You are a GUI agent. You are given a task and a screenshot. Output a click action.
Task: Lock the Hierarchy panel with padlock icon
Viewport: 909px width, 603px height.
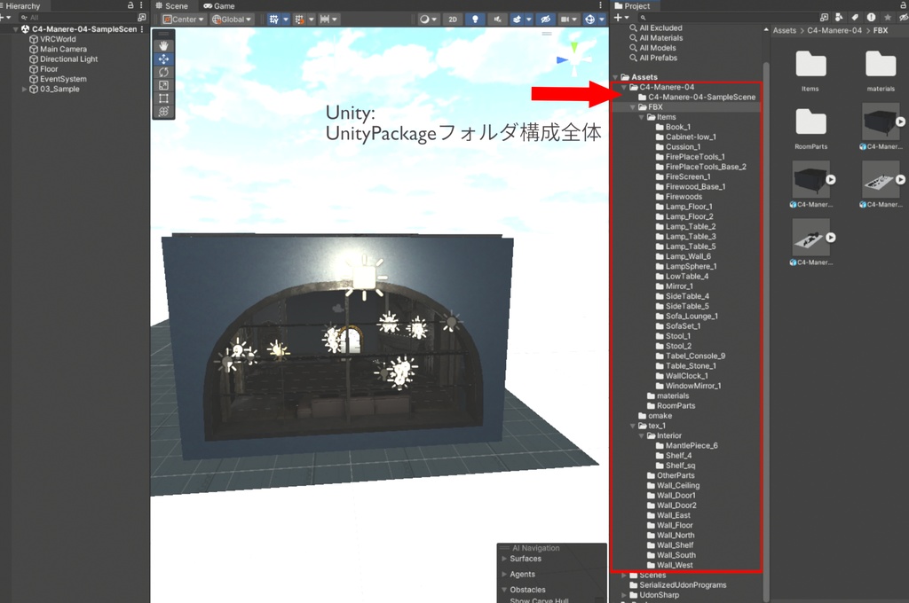tap(130, 5)
